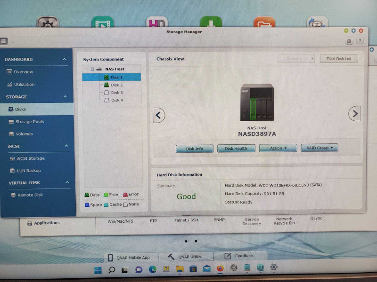Select Disk 1 in the tree

pyautogui.click(x=112, y=77)
